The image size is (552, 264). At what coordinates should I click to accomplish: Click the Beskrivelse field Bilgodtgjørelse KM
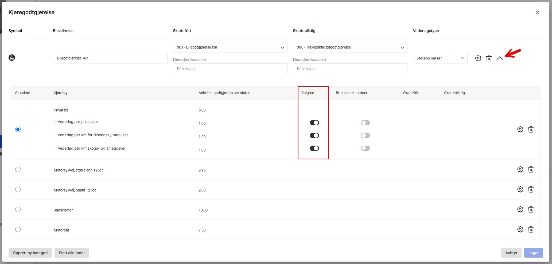tap(110, 58)
